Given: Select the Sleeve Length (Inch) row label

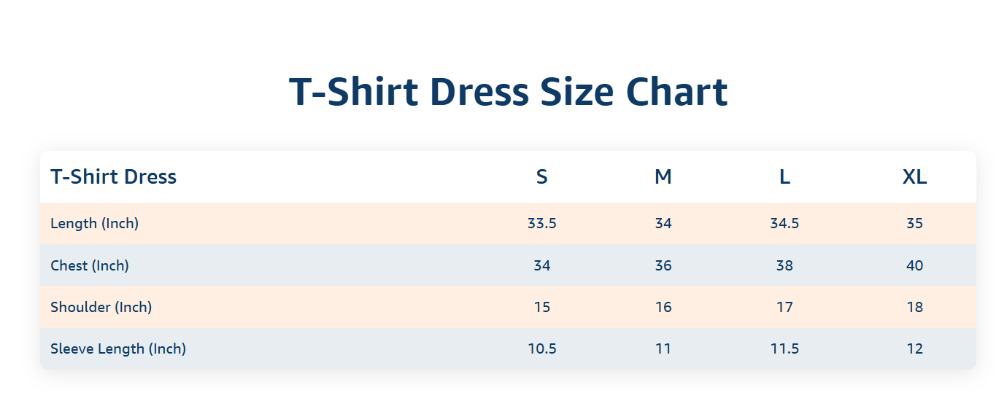Looking at the screenshot, I should (x=118, y=348).
